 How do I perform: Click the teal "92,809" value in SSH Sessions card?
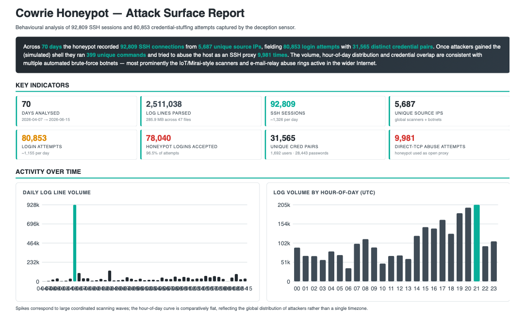click(x=283, y=104)
